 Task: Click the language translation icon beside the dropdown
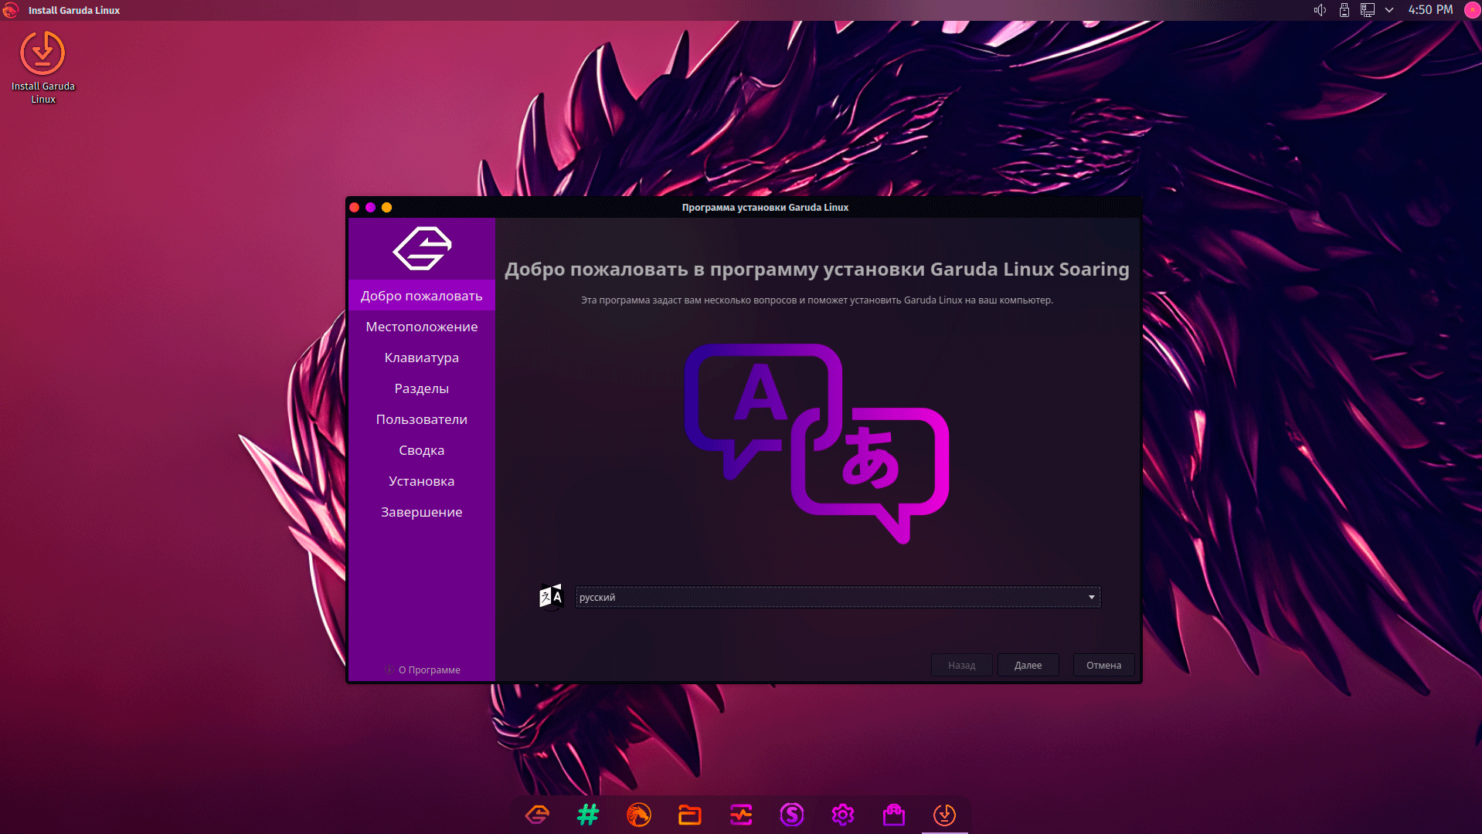coord(551,597)
